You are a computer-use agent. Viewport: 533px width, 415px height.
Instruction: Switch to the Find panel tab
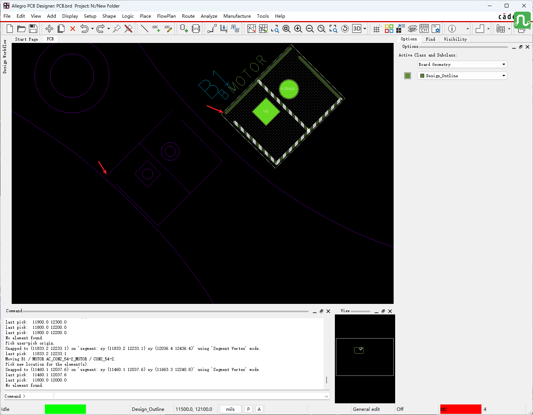[x=430, y=39]
